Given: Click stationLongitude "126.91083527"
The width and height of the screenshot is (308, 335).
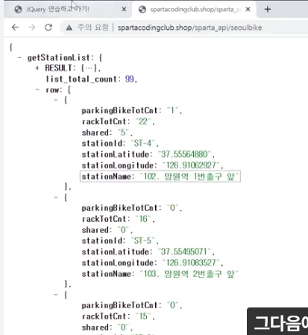Looking at the screenshot, I should pyautogui.click(x=191, y=262).
